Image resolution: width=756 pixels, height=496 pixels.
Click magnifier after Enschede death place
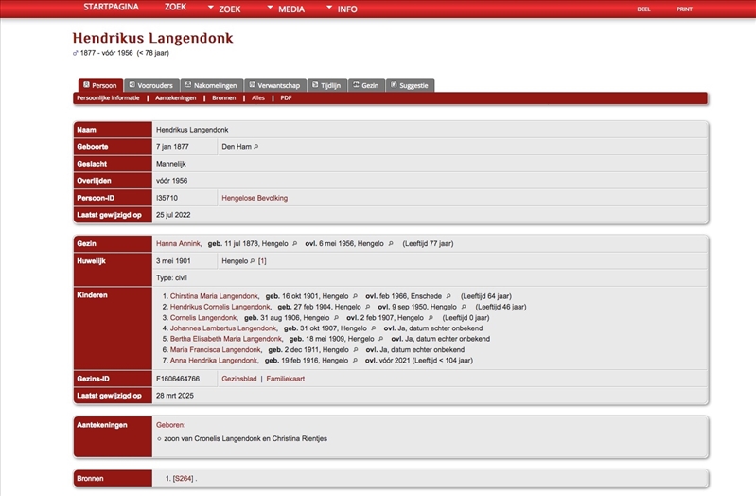click(x=448, y=296)
